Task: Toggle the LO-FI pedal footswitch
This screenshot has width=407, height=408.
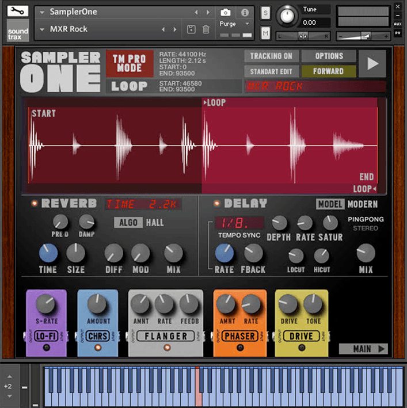Action: pos(47,348)
